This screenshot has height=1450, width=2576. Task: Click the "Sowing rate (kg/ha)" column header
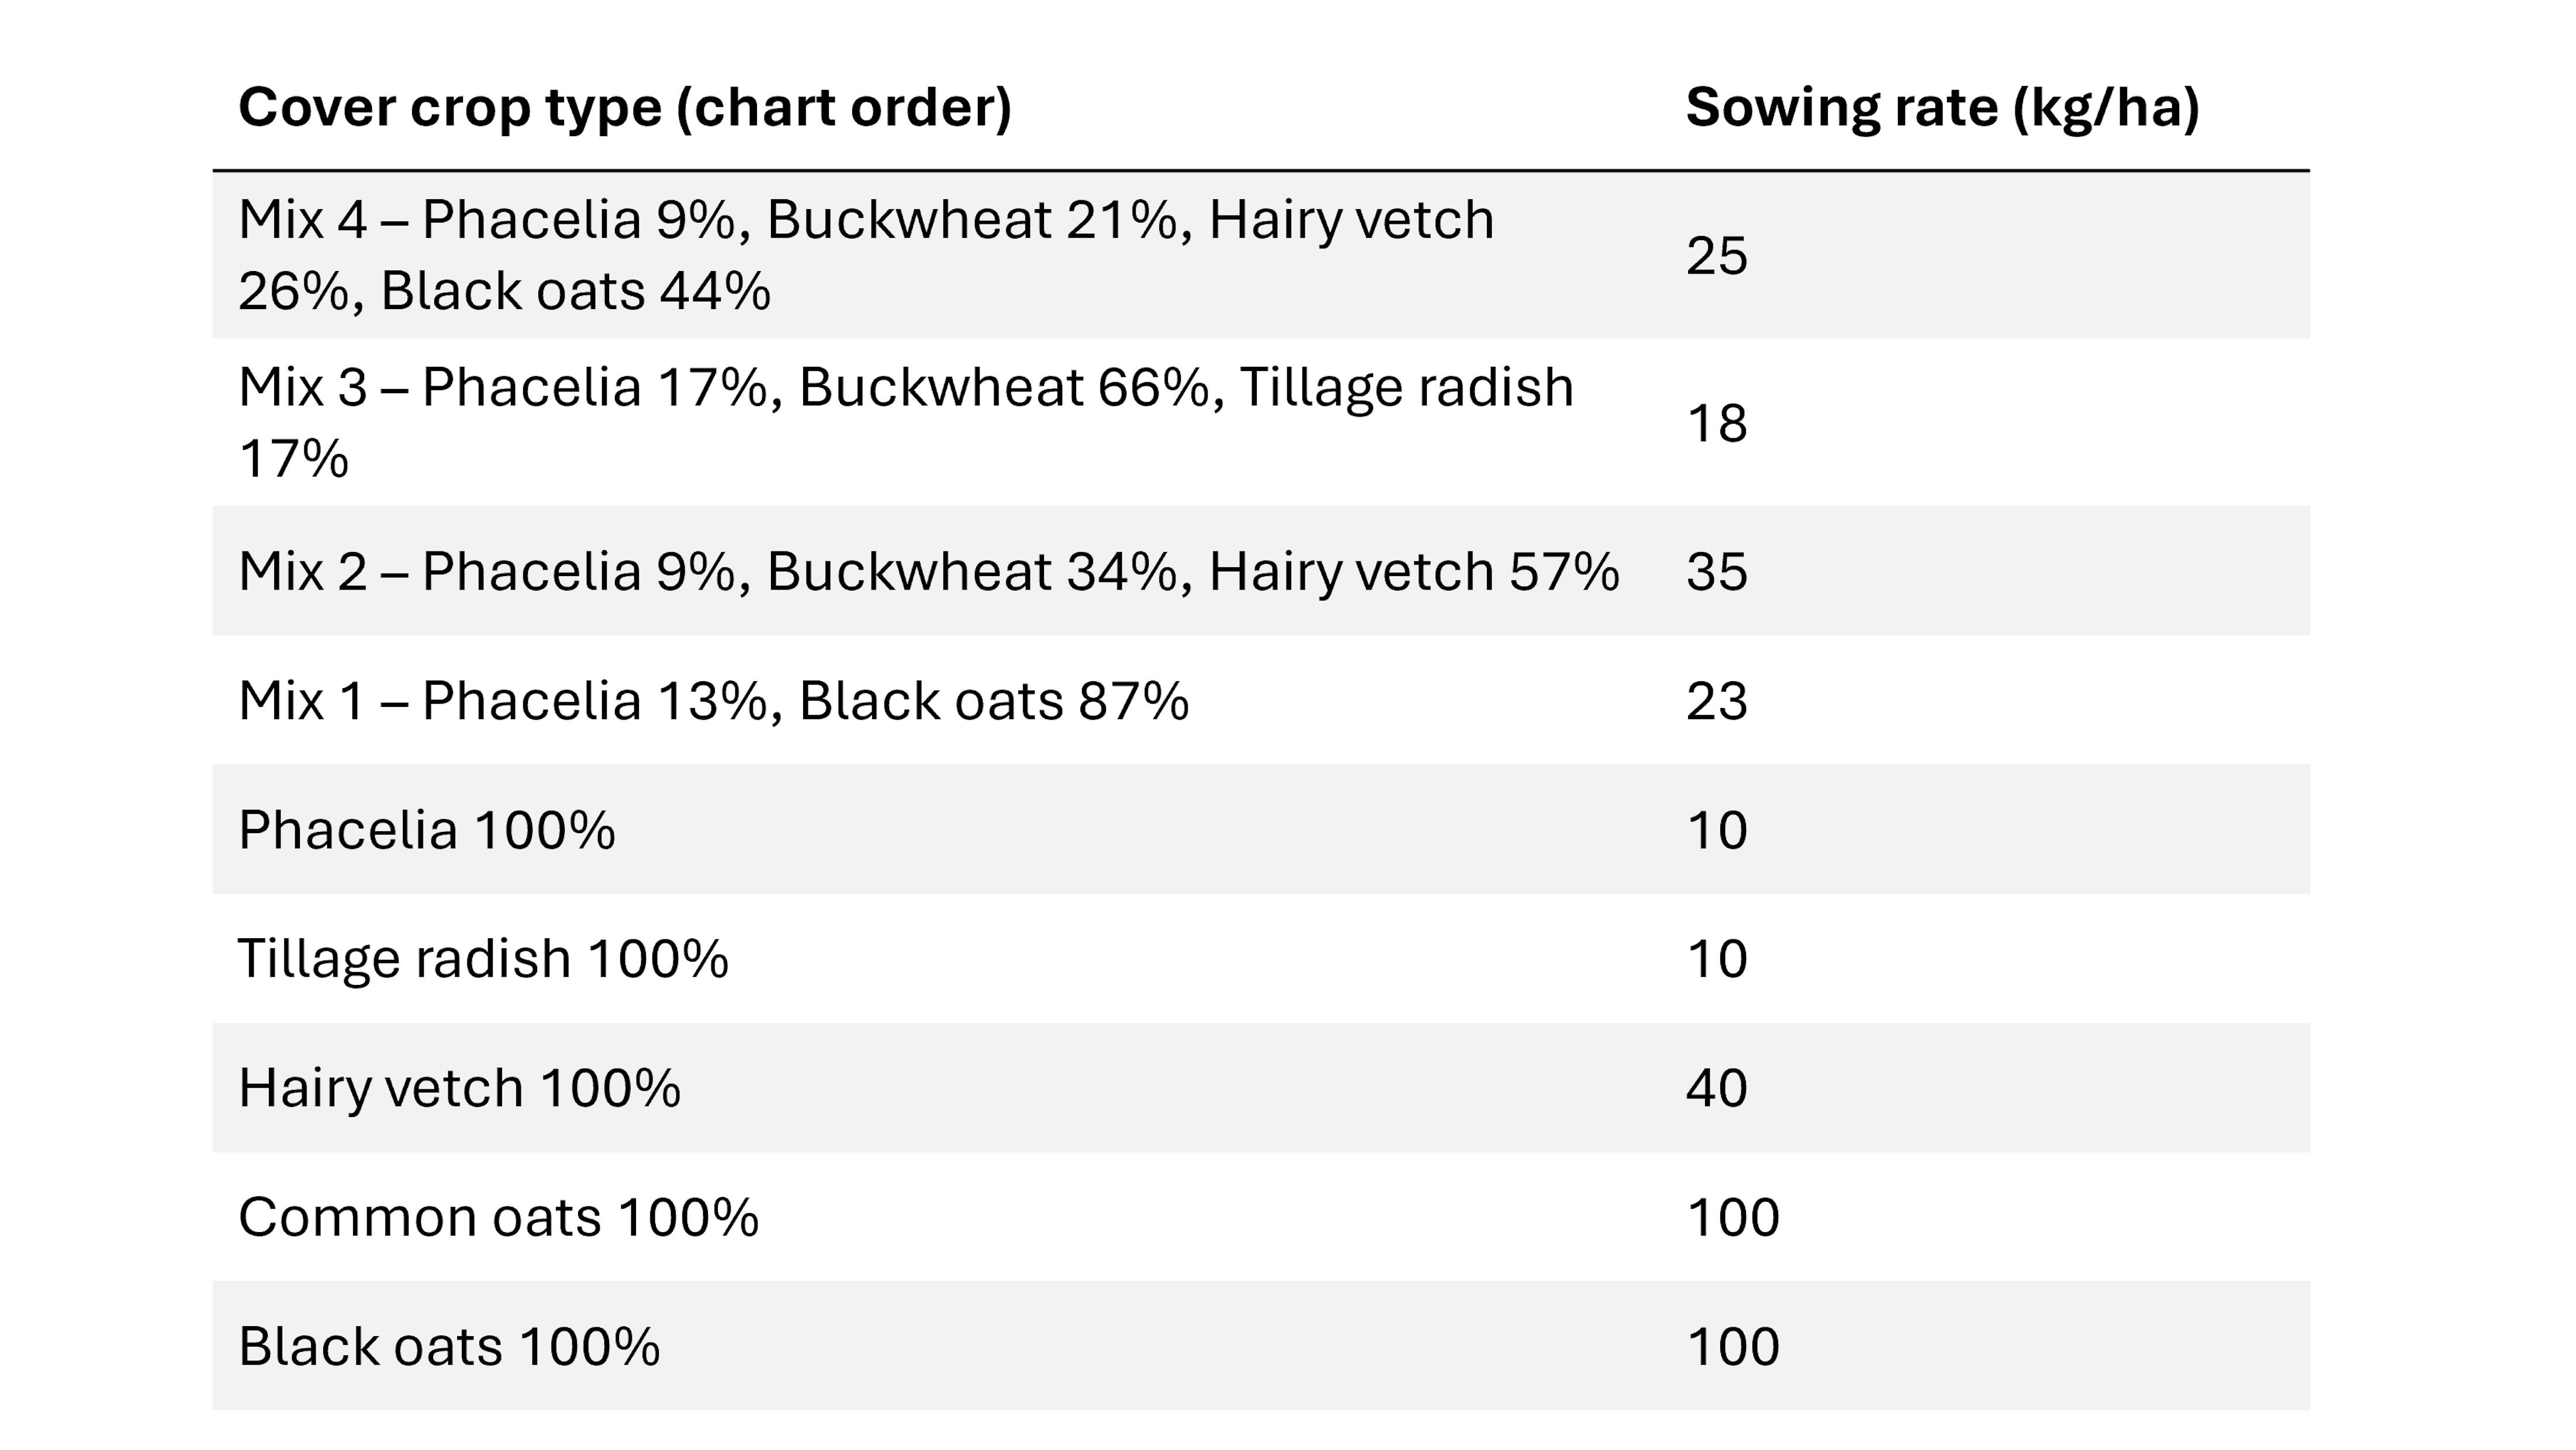click(1942, 107)
